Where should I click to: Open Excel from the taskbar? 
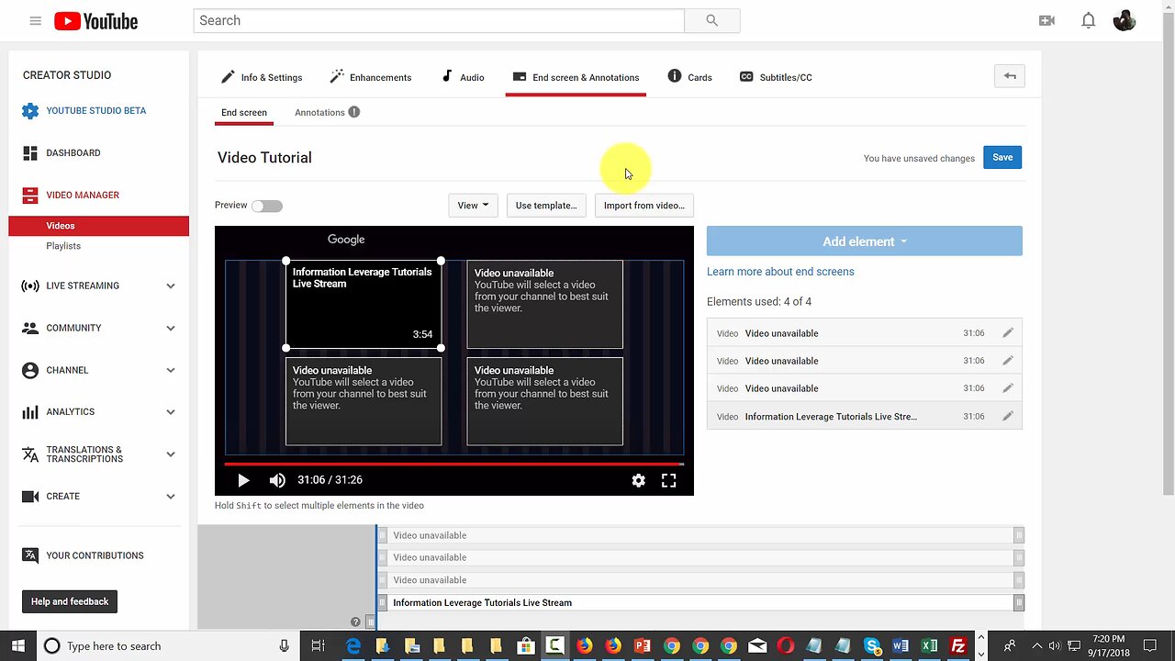pos(929,646)
